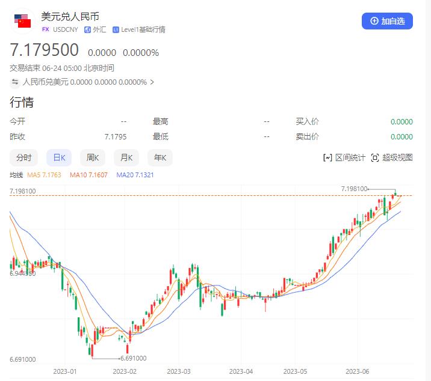Click the 外汇 category label
Viewport: 431px width, 381px height.
tap(99, 29)
